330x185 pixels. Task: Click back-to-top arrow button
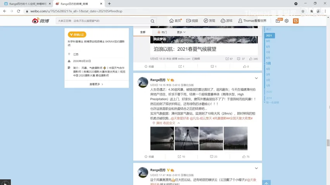coord(266,182)
